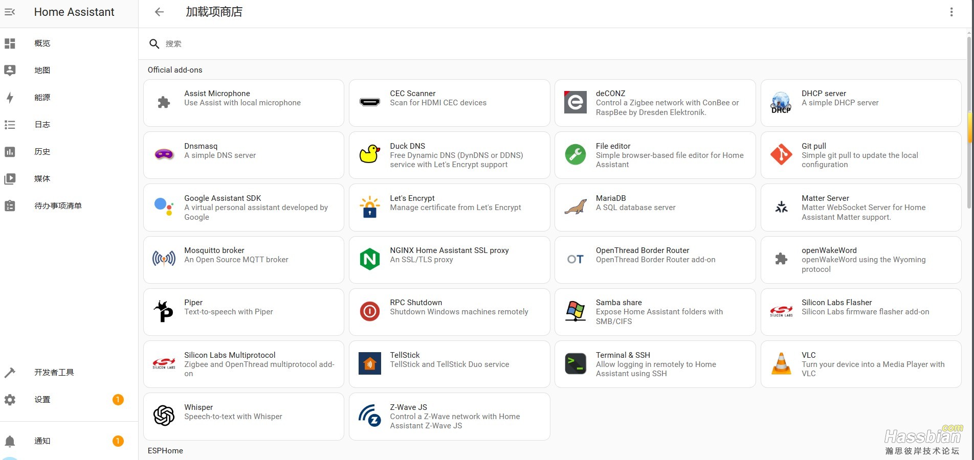Open the Silicon Labs Multiprotocol icon

[x=164, y=363]
